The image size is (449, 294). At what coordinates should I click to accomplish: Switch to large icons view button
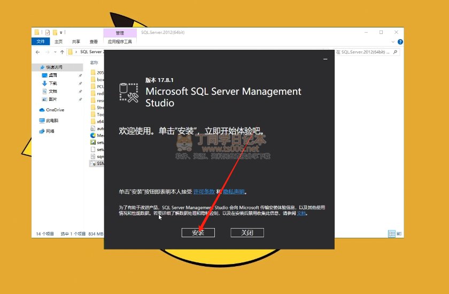pos(400,234)
